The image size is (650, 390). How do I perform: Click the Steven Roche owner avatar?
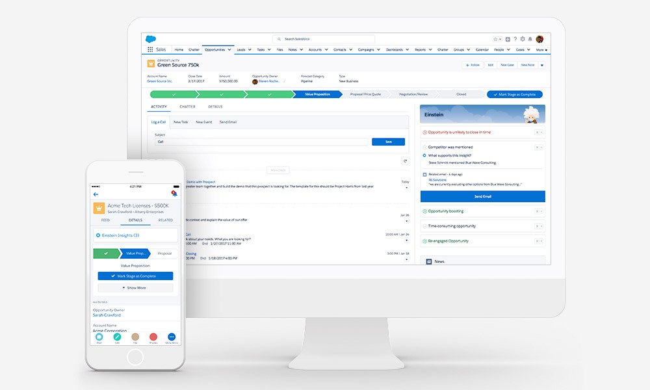coord(255,82)
